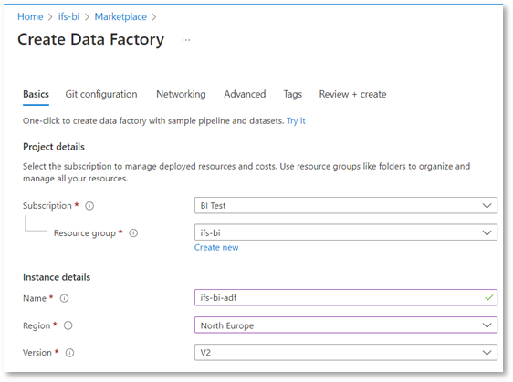Click the Region info icon
The height and width of the screenshot is (382, 513).
pyautogui.click(x=68, y=325)
